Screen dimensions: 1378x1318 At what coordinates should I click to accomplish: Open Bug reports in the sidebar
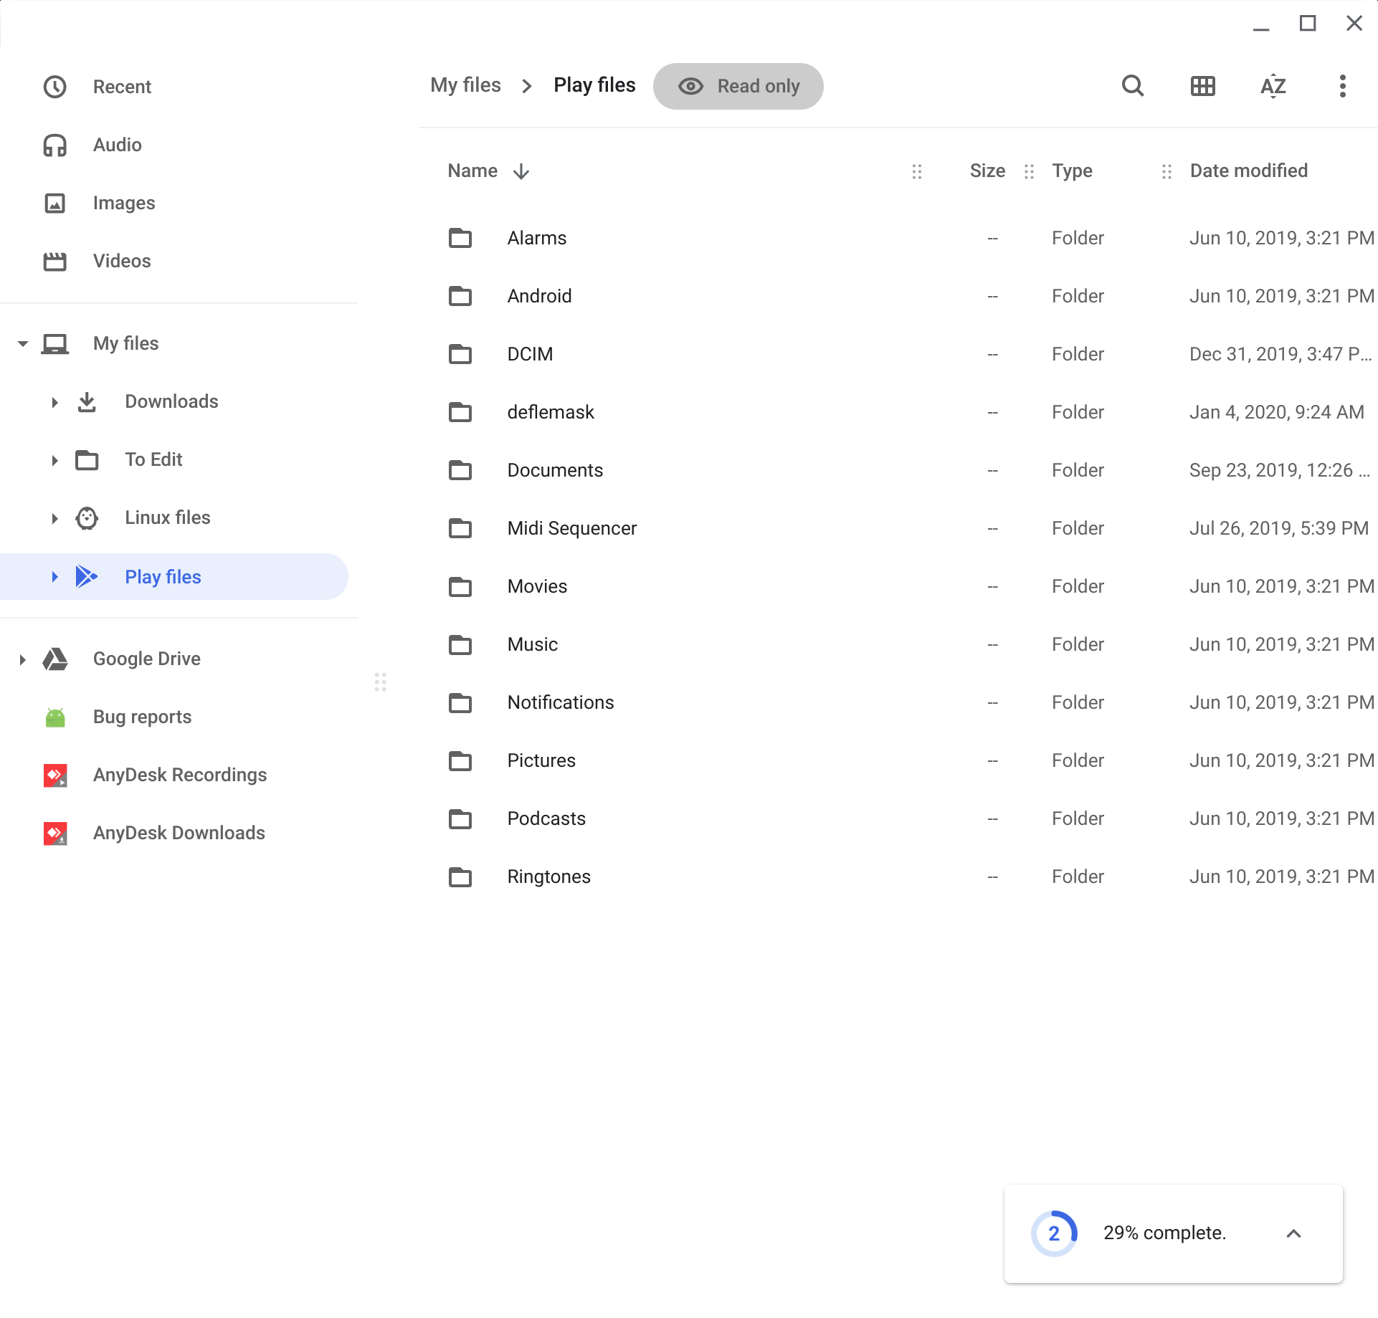click(142, 717)
